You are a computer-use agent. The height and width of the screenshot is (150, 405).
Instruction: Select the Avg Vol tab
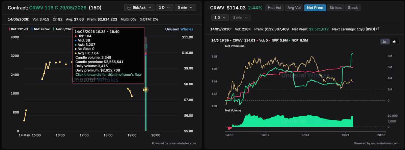[x=294, y=7]
